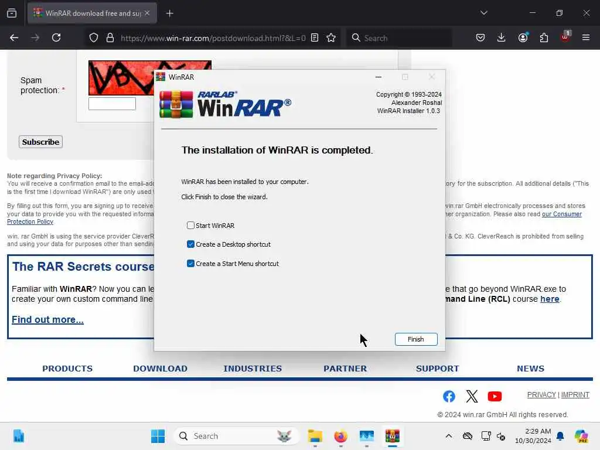Image resolution: width=600 pixels, height=450 pixels.
Task: Enable the Start WinRAR checkbox
Action: (x=190, y=226)
